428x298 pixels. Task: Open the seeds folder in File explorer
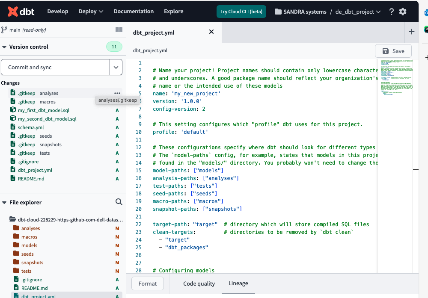27,254
